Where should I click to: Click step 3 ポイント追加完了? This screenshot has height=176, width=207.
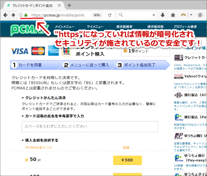140,65
